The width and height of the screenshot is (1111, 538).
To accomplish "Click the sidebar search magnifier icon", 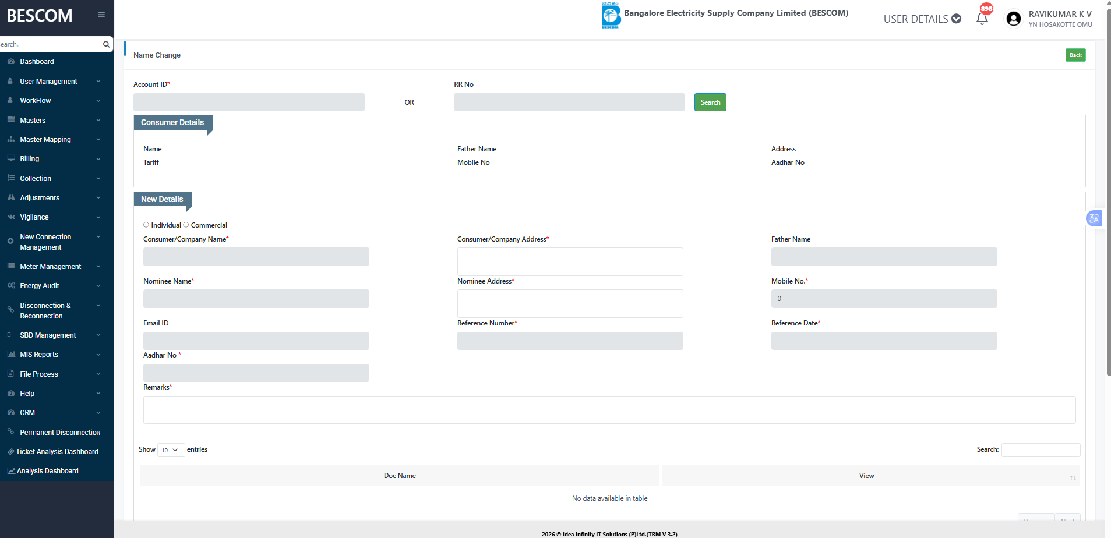I will click(106, 44).
